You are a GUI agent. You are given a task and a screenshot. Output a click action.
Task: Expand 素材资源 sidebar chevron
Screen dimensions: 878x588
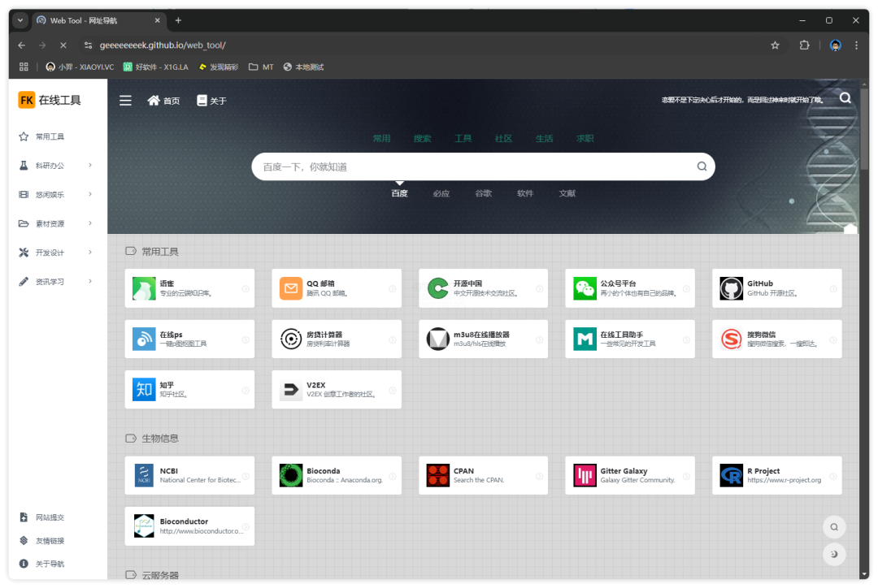point(90,223)
